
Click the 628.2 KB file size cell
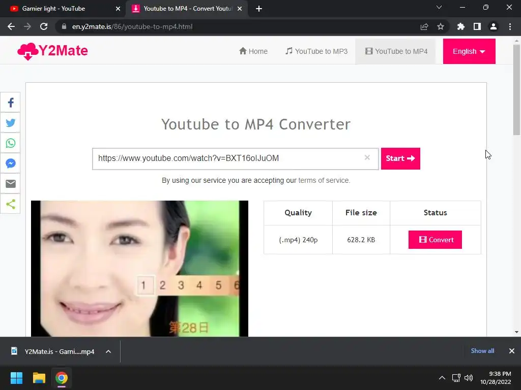point(361,240)
